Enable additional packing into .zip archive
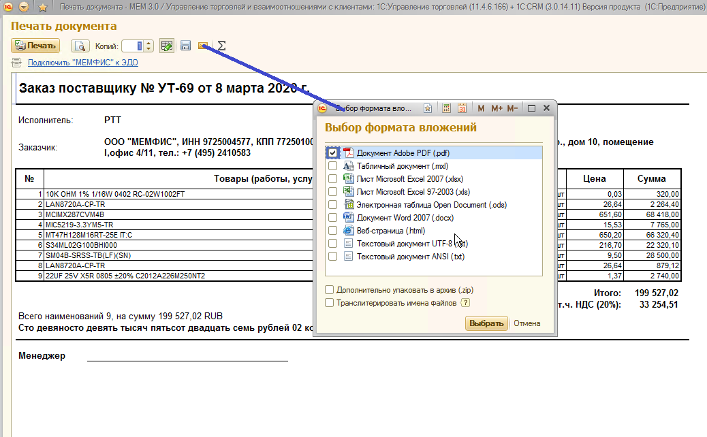707x437 pixels. coord(330,290)
